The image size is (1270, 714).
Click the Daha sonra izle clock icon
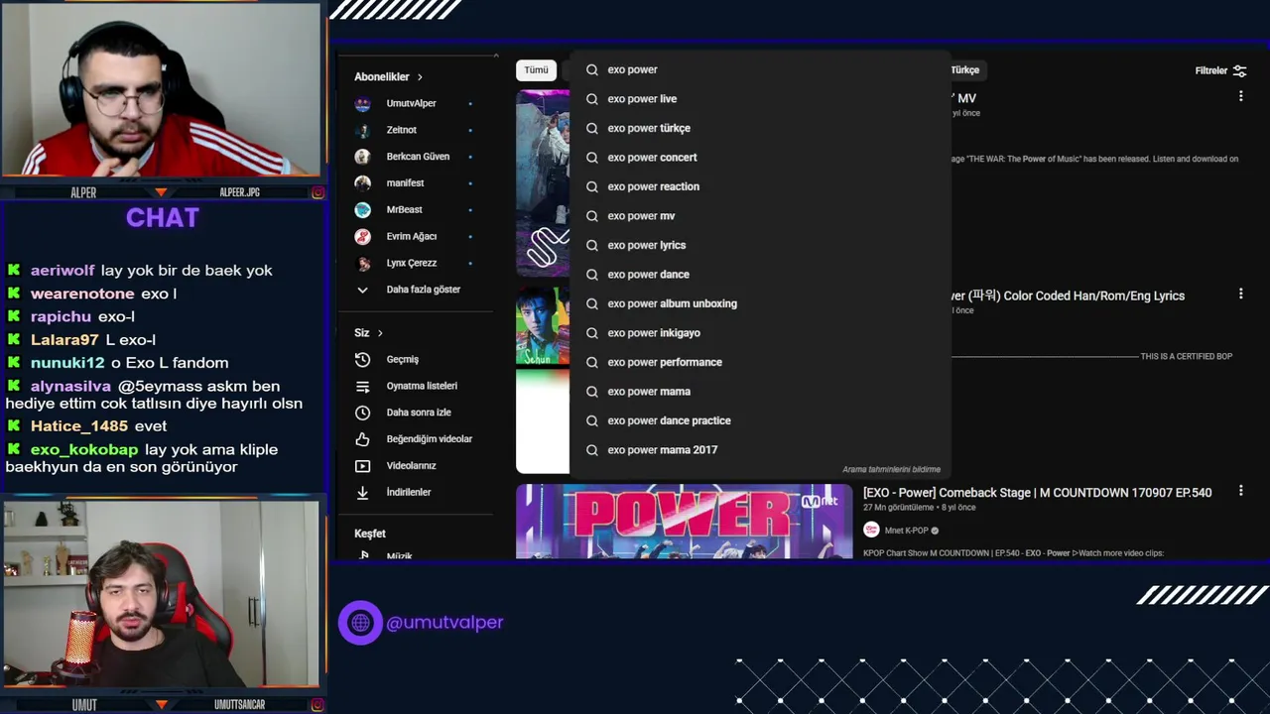[363, 413]
